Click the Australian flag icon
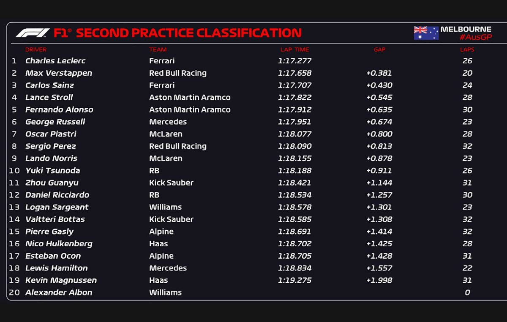Viewport: 507px width, 322px height. (x=426, y=33)
